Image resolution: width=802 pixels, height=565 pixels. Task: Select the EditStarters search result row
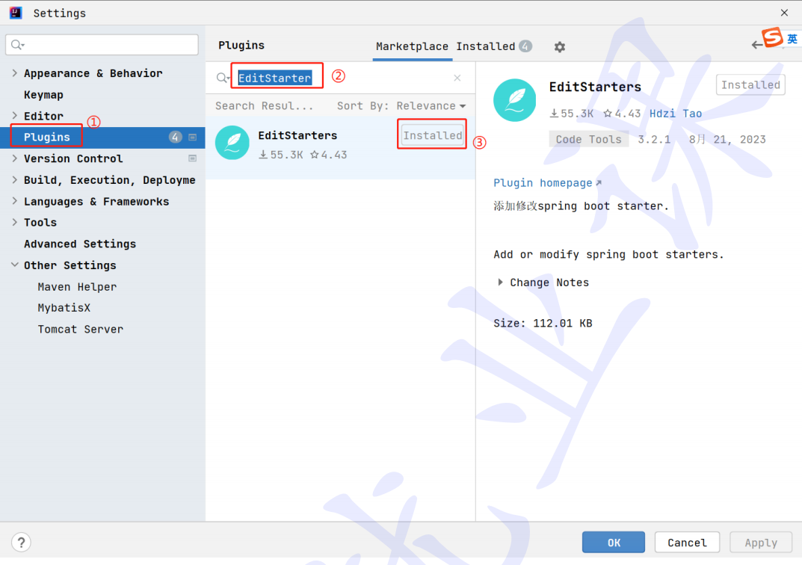tap(340, 147)
